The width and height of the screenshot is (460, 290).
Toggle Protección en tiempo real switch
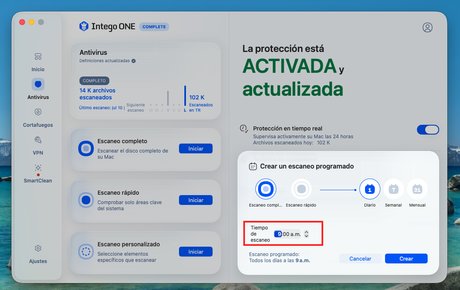(x=428, y=130)
